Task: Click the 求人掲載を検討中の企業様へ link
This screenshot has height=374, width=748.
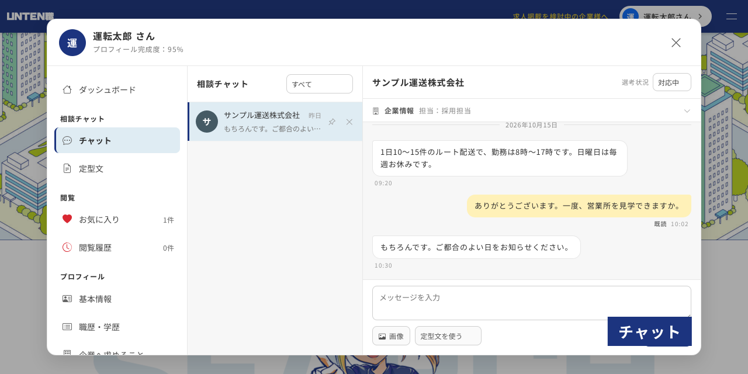Action: pyautogui.click(x=560, y=16)
